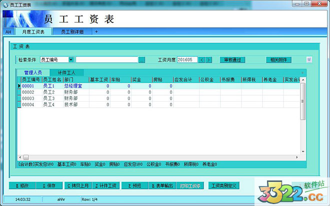Click the 14:03:32 clock in status bar
The width and height of the screenshot is (330, 206).
(x=22, y=199)
